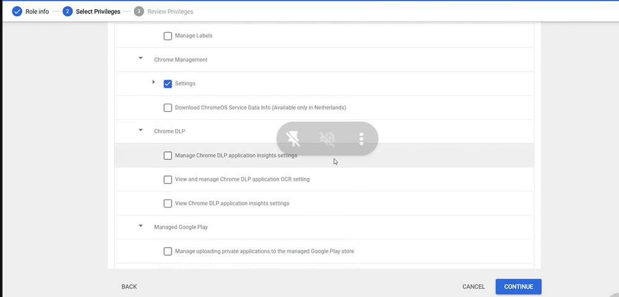Click the unpin icon in floating toolbar
The width and height of the screenshot is (619, 297).
point(294,139)
